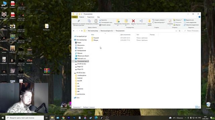Click the address bar refresh icon
215x120 pixels.
179,31
